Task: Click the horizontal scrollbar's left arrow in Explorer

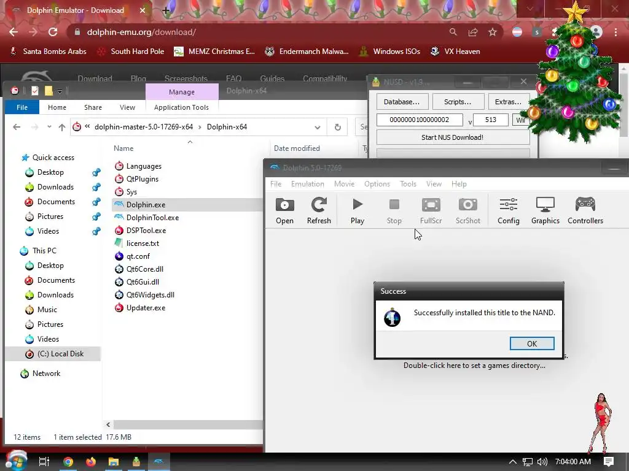Action: pos(108,424)
